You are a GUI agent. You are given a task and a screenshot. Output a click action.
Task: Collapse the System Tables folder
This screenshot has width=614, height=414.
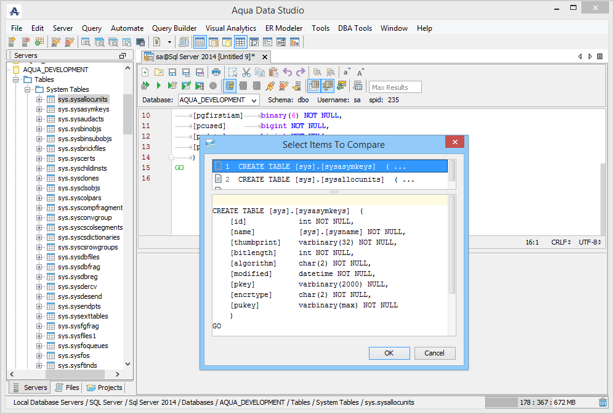(x=28, y=89)
